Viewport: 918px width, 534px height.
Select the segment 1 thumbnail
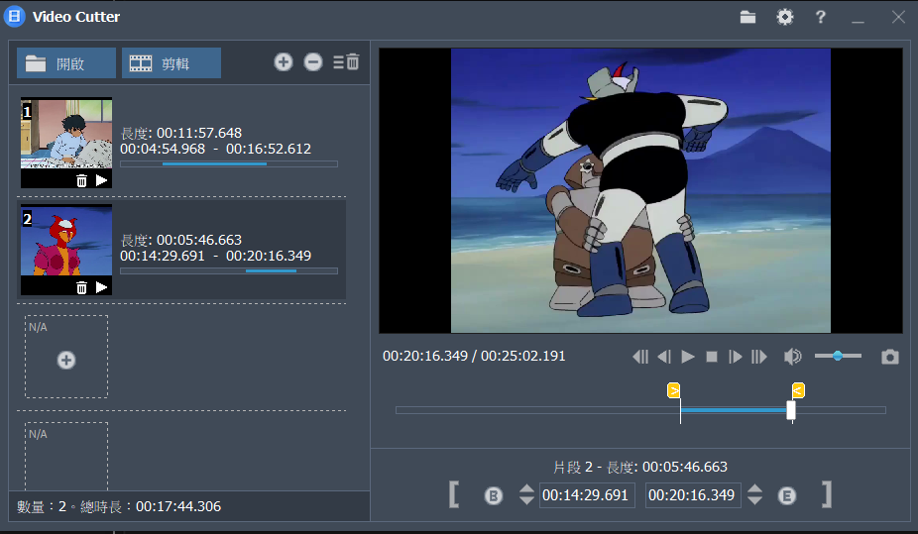coord(65,134)
